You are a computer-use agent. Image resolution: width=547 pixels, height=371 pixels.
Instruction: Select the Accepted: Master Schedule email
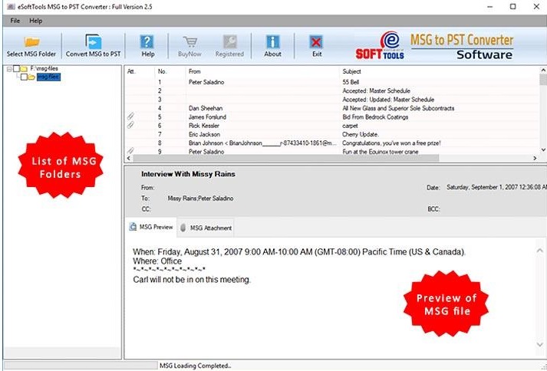(332, 91)
